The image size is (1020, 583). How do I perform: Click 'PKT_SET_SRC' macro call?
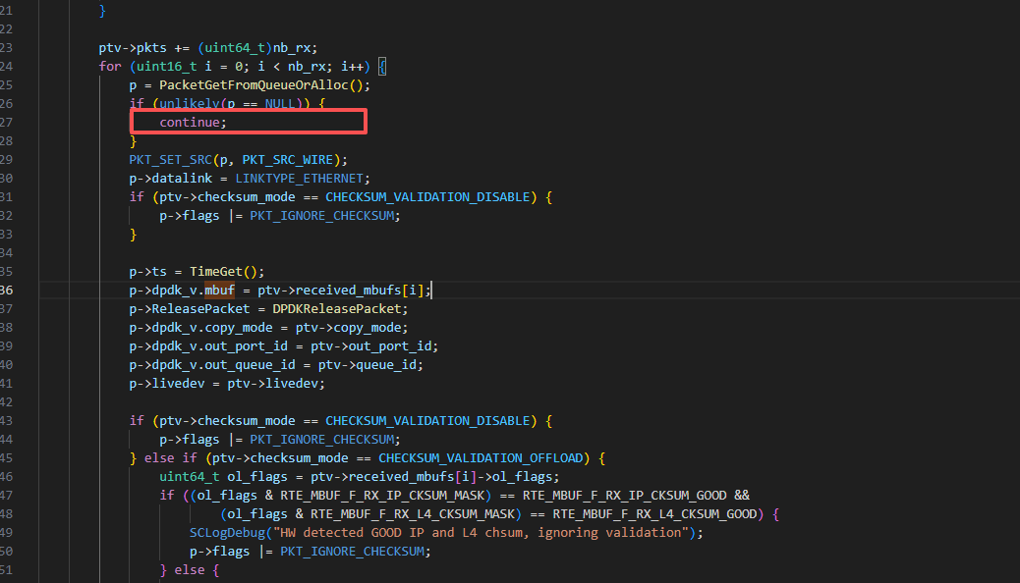(170, 160)
